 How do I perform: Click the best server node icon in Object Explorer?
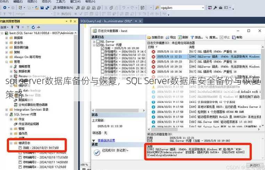[7, 33]
